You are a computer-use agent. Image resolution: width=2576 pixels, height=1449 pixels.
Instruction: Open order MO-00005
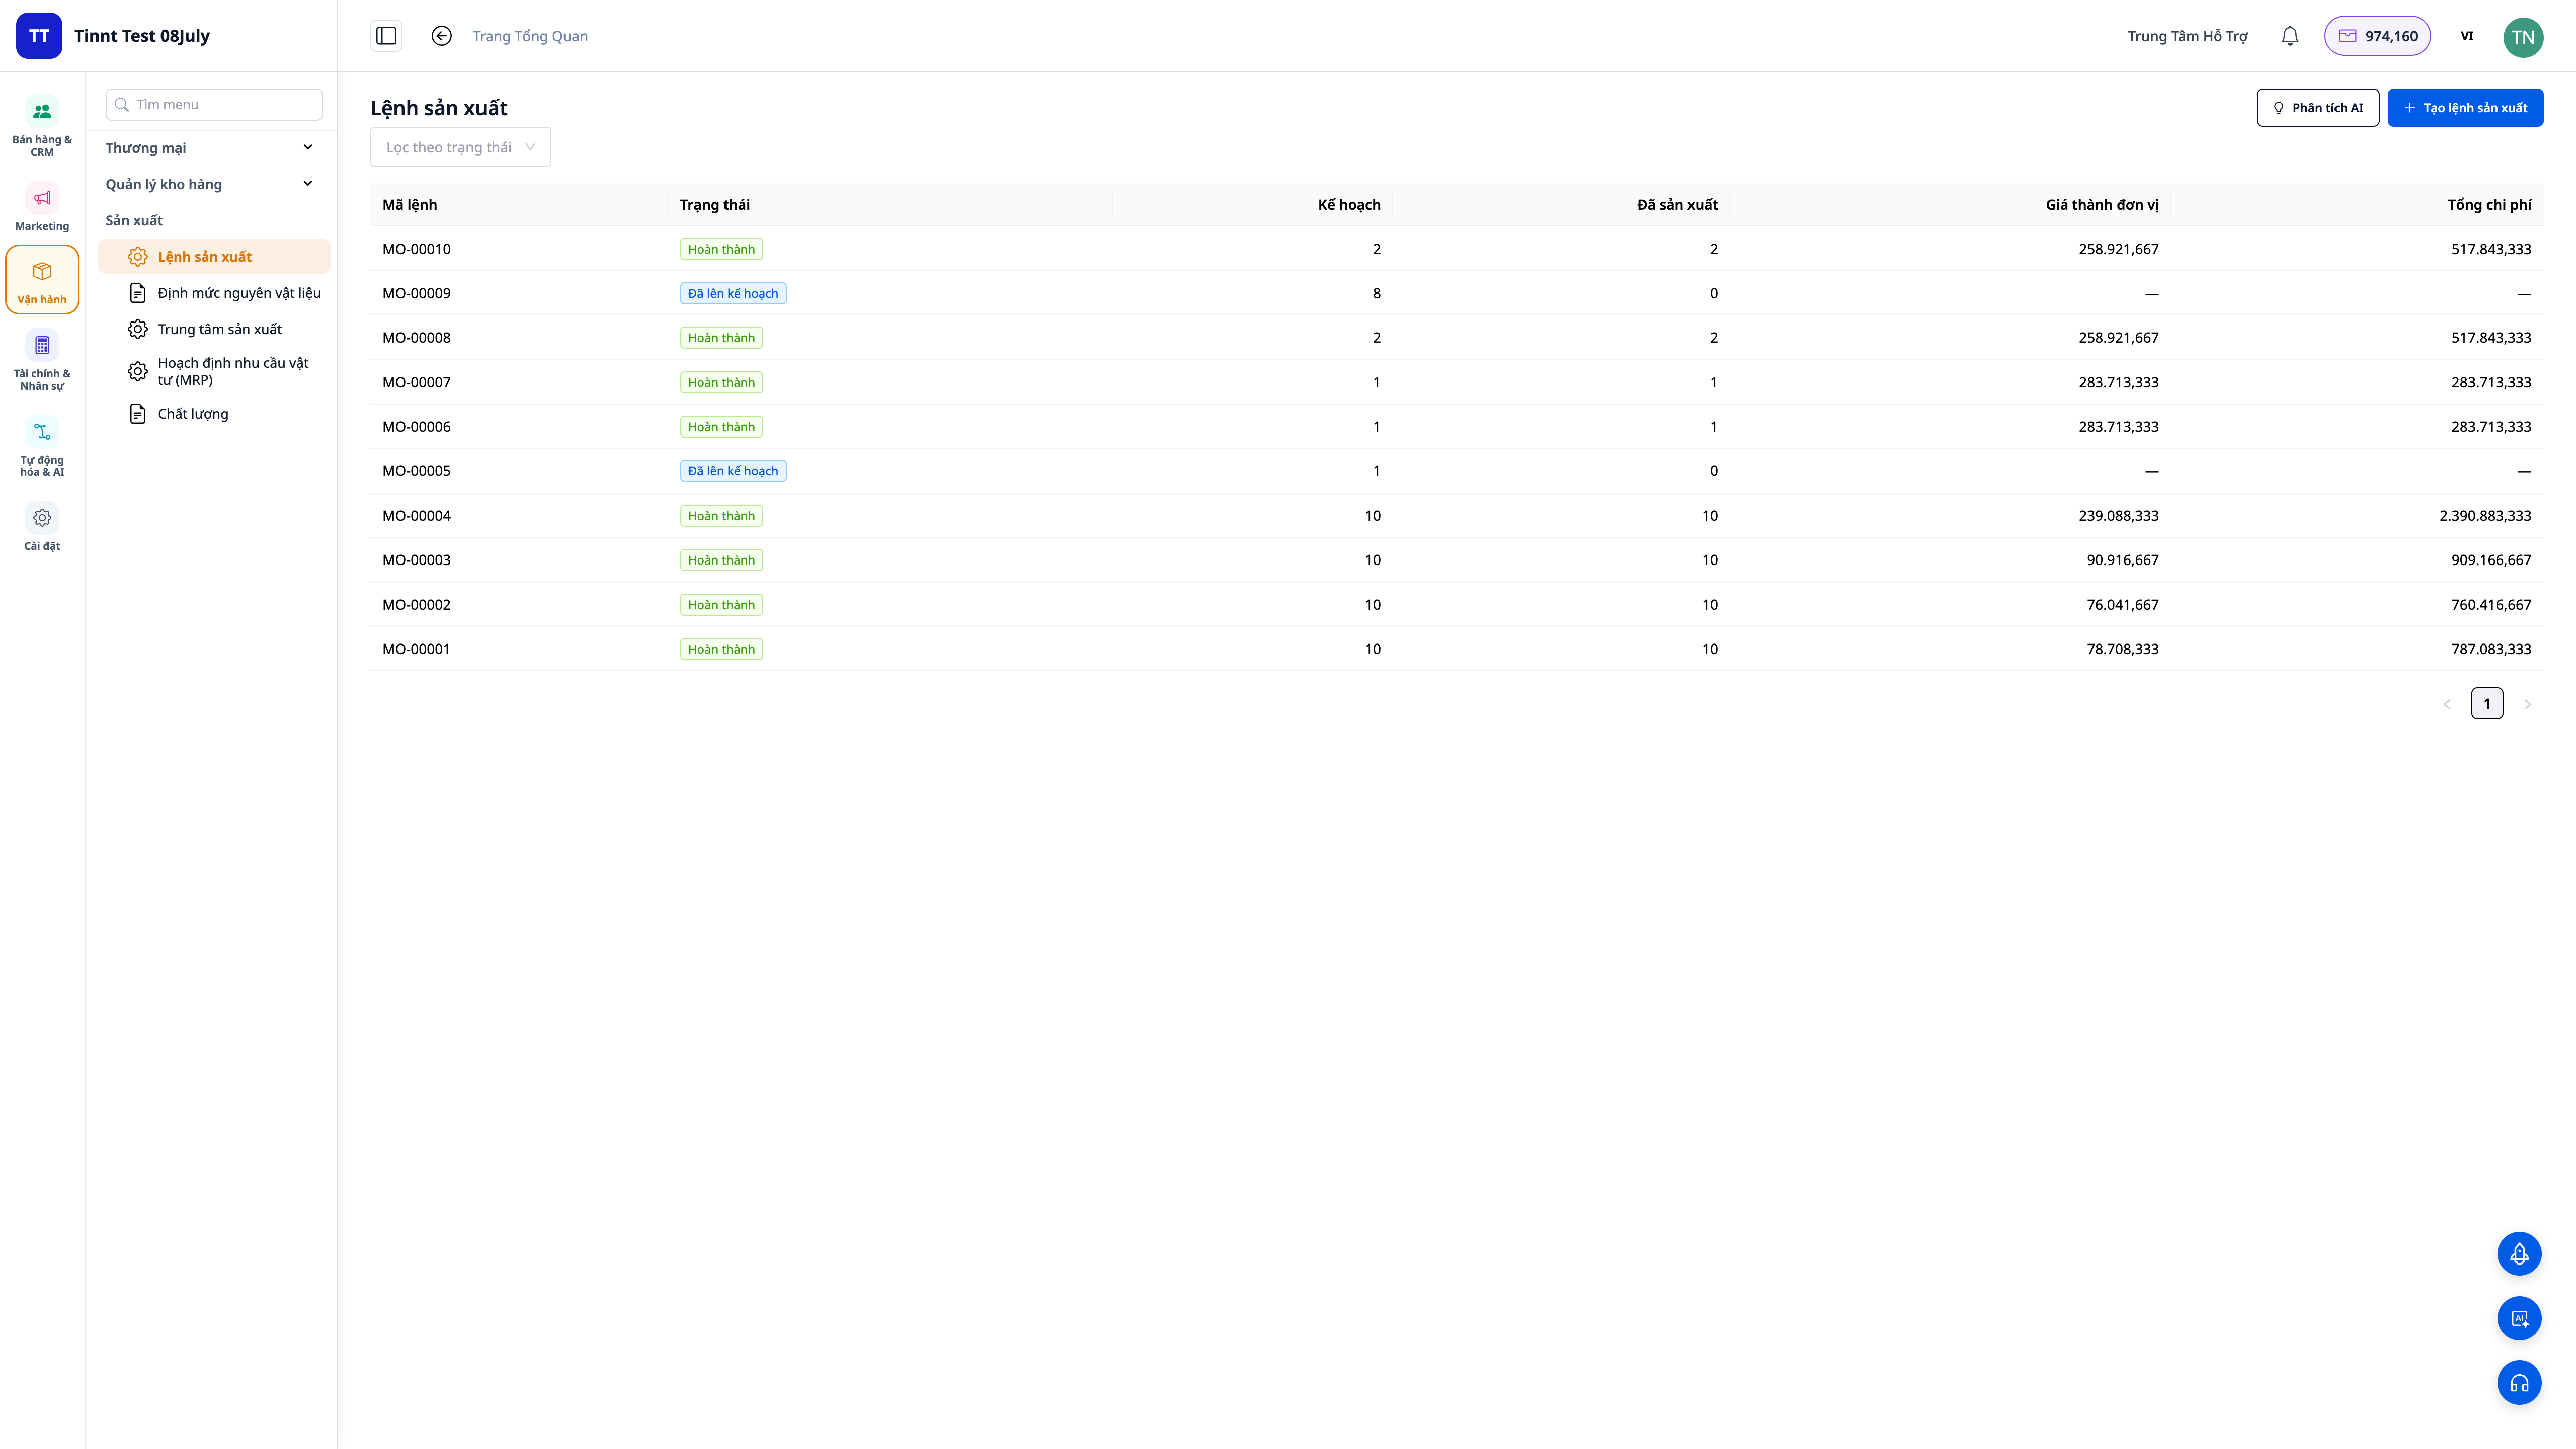point(416,471)
